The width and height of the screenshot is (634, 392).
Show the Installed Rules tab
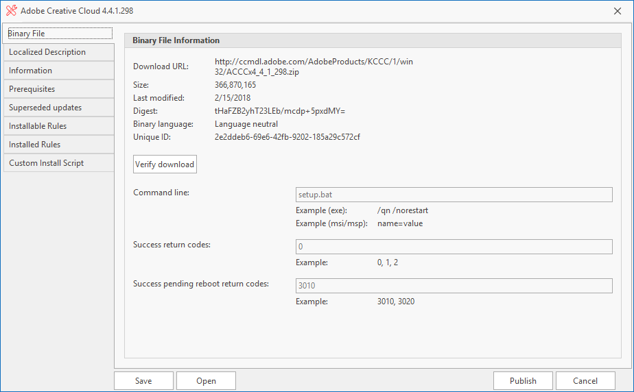(x=58, y=145)
